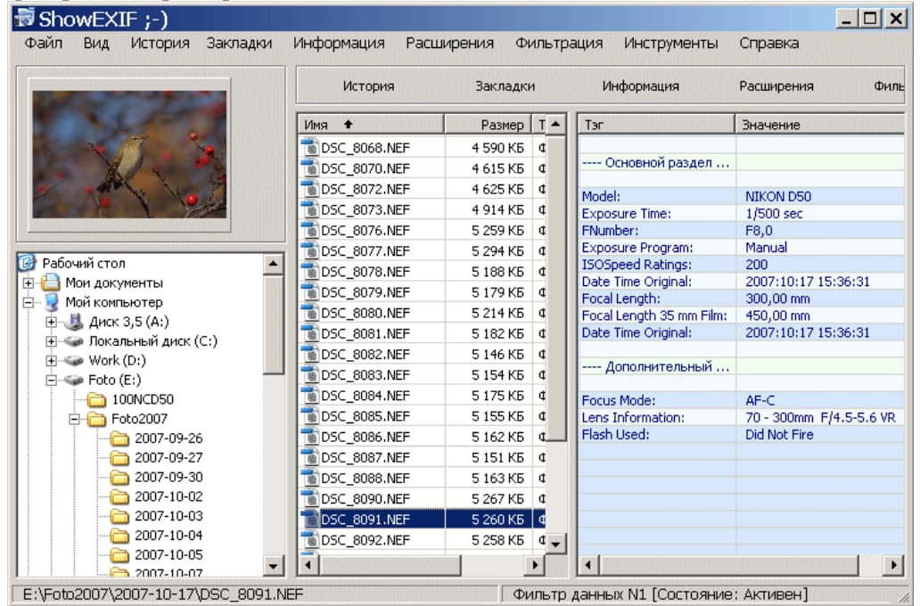Click the floppy Disk 3,5 (A:) icon
Viewport: 920px width, 606px height.
pyautogui.click(x=75, y=322)
